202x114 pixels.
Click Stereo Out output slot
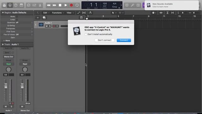point(9,57)
